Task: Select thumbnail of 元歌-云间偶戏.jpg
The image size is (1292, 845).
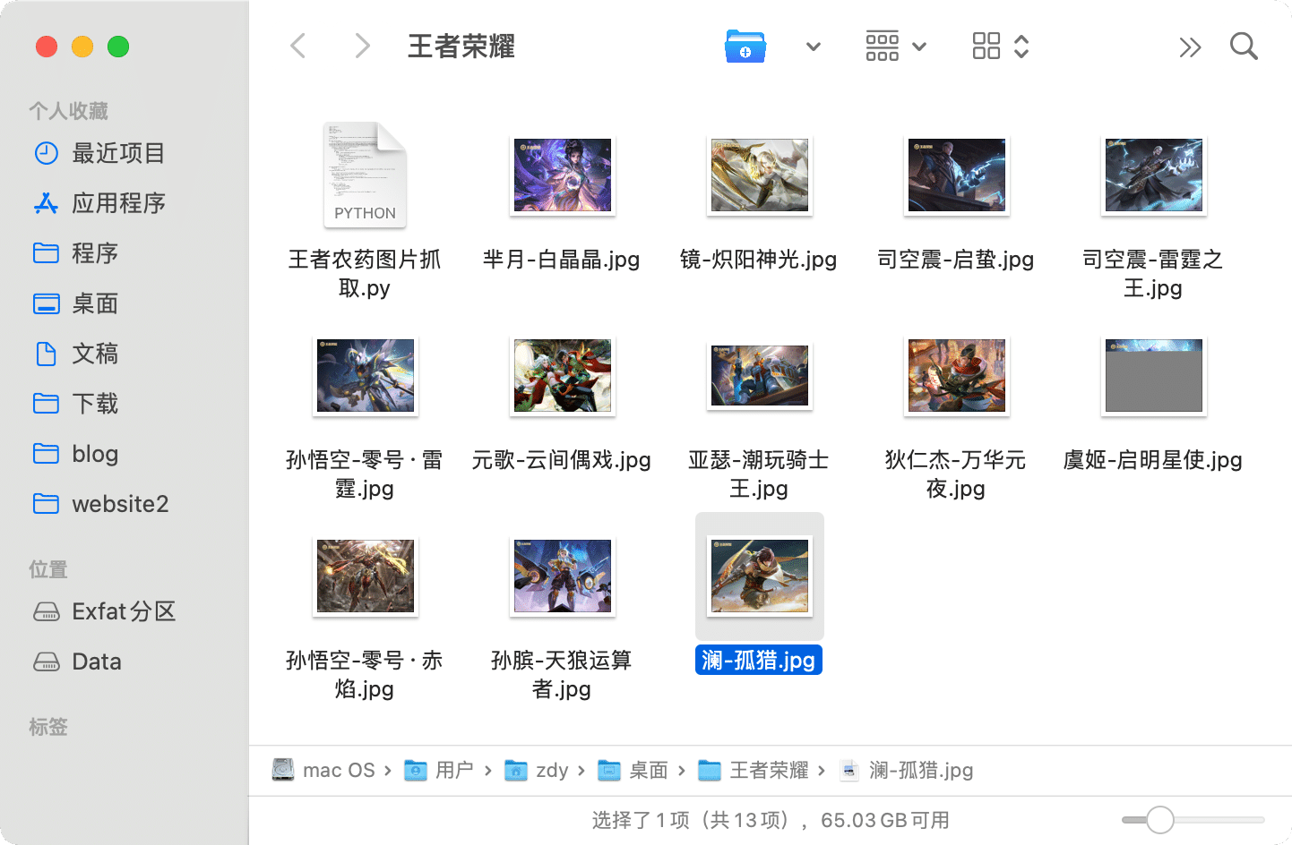Action: 563,376
